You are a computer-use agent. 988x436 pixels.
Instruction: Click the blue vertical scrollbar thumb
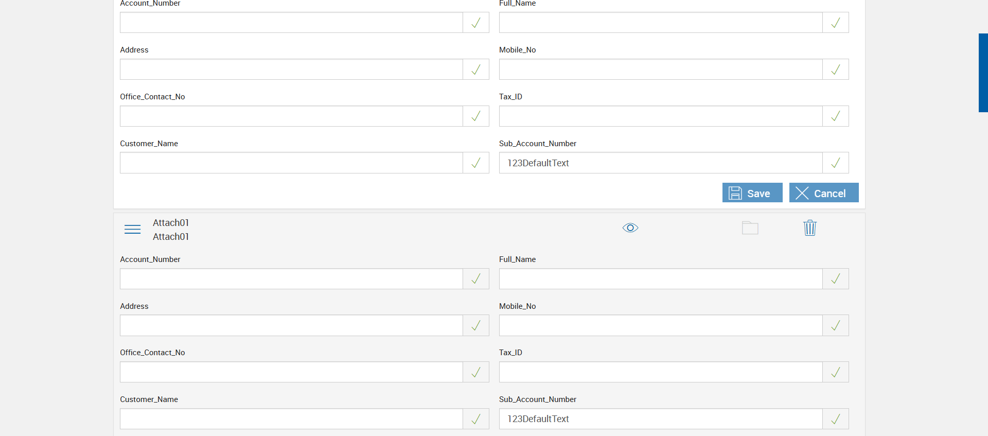click(x=983, y=73)
